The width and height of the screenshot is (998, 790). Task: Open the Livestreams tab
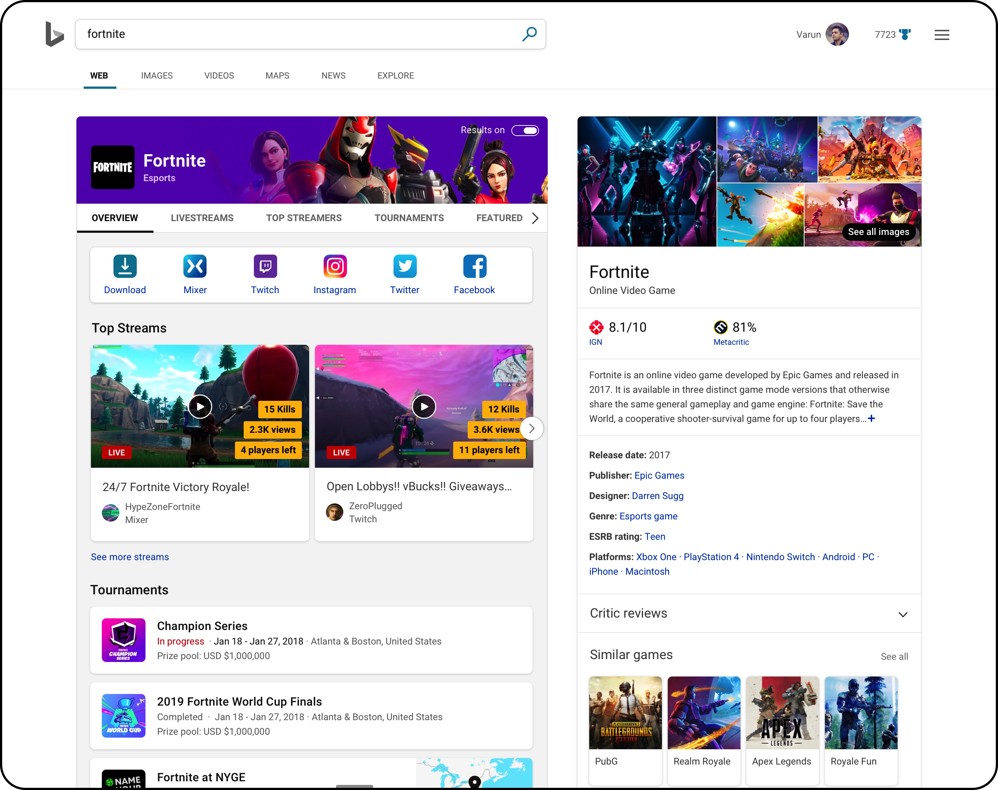pyautogui.click(x=202, y=218)
